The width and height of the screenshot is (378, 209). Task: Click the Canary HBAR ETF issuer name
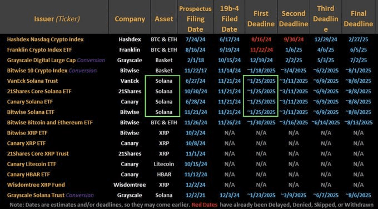(x=28, y=175)
